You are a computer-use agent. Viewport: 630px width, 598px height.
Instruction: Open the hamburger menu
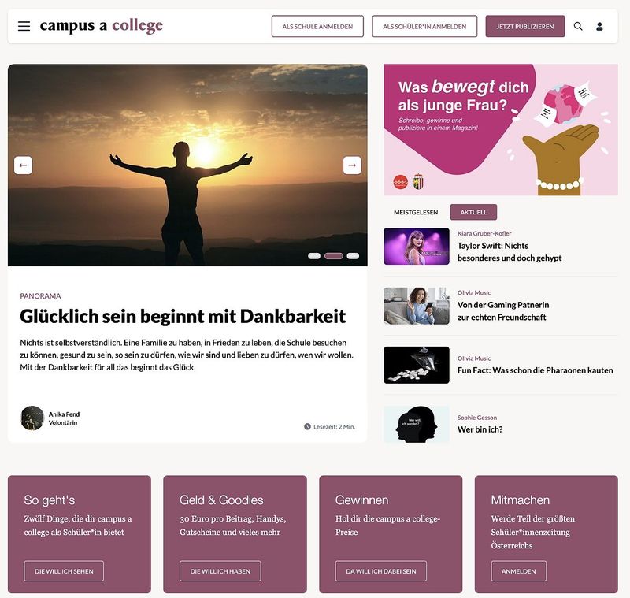tap(24, 26)
